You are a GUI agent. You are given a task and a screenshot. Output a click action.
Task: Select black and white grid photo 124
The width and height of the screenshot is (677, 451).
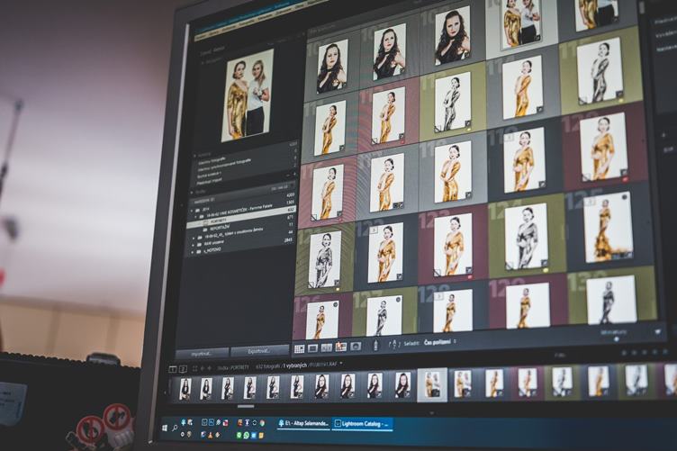pos(526,236)
